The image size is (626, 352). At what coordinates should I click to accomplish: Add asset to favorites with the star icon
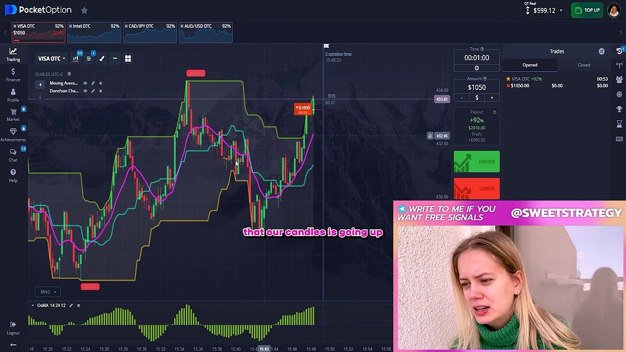click(x=84, y=10)
